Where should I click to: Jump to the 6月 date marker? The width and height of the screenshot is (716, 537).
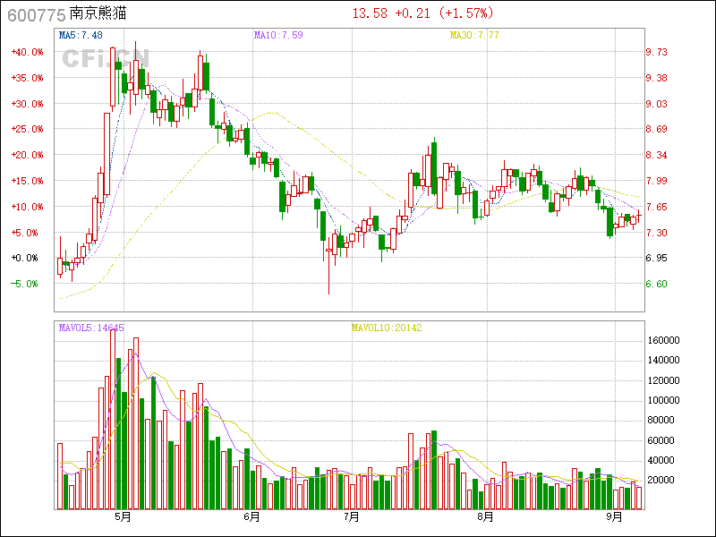pyautogui.click(x=251, y=517)
